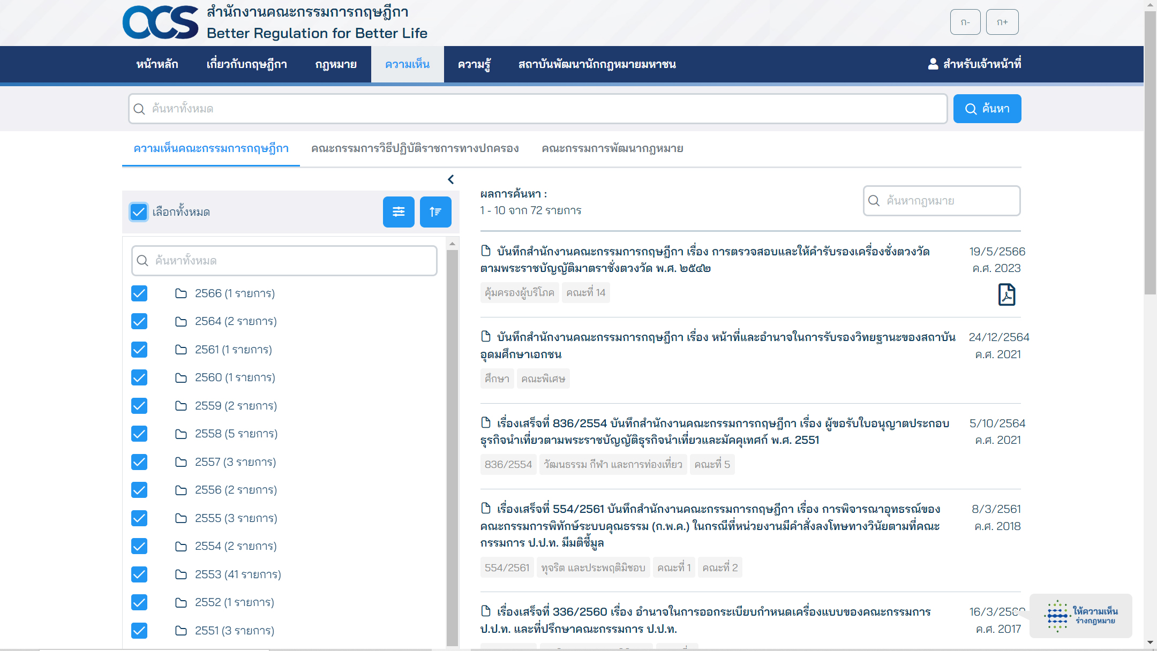1157x651 pixels.
Task: Switch to the คณะกรรมการพัฒนากฎหมาย tab
Action: pos(612,148)
